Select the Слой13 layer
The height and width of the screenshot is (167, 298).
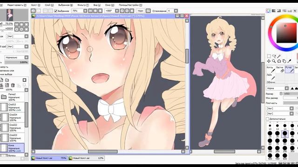12,107
